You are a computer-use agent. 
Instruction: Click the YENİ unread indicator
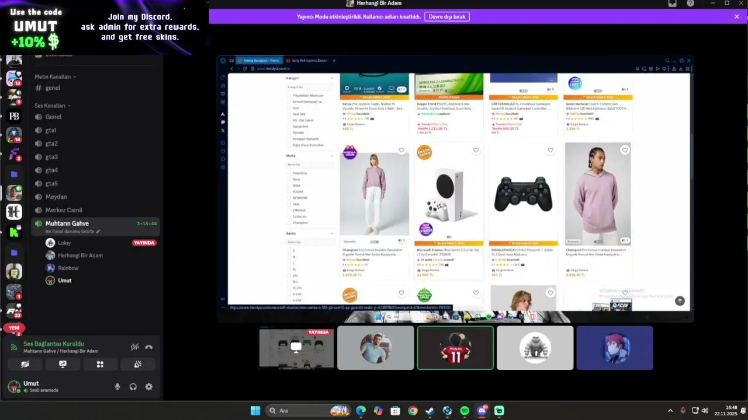pos(14,328)
